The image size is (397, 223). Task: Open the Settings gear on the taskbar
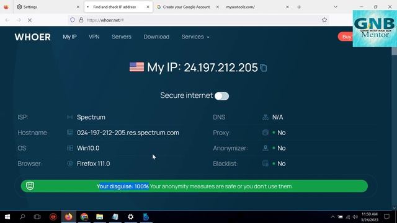[x=130, y=217]
